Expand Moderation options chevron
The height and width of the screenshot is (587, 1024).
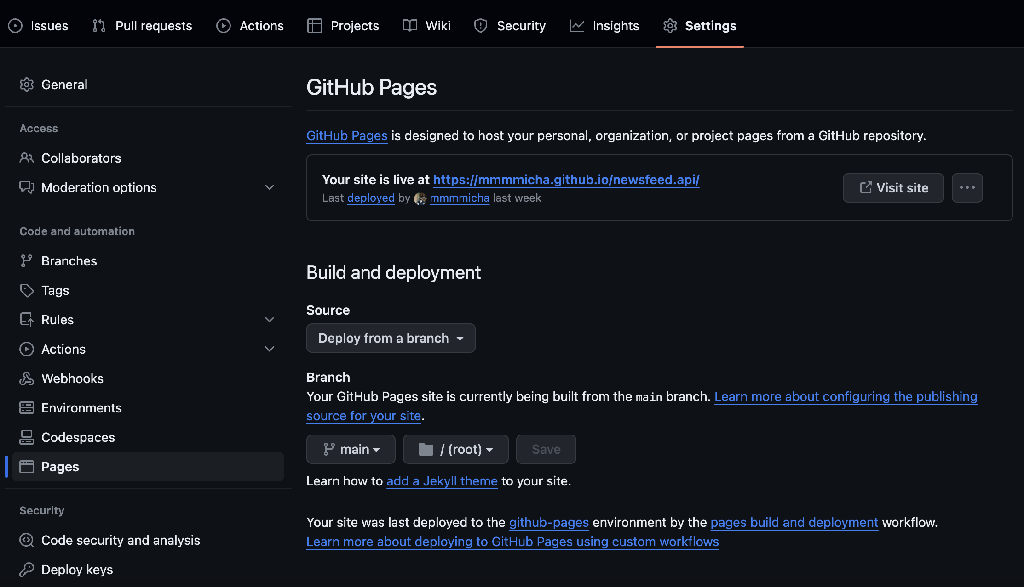(x=270, y=187)
